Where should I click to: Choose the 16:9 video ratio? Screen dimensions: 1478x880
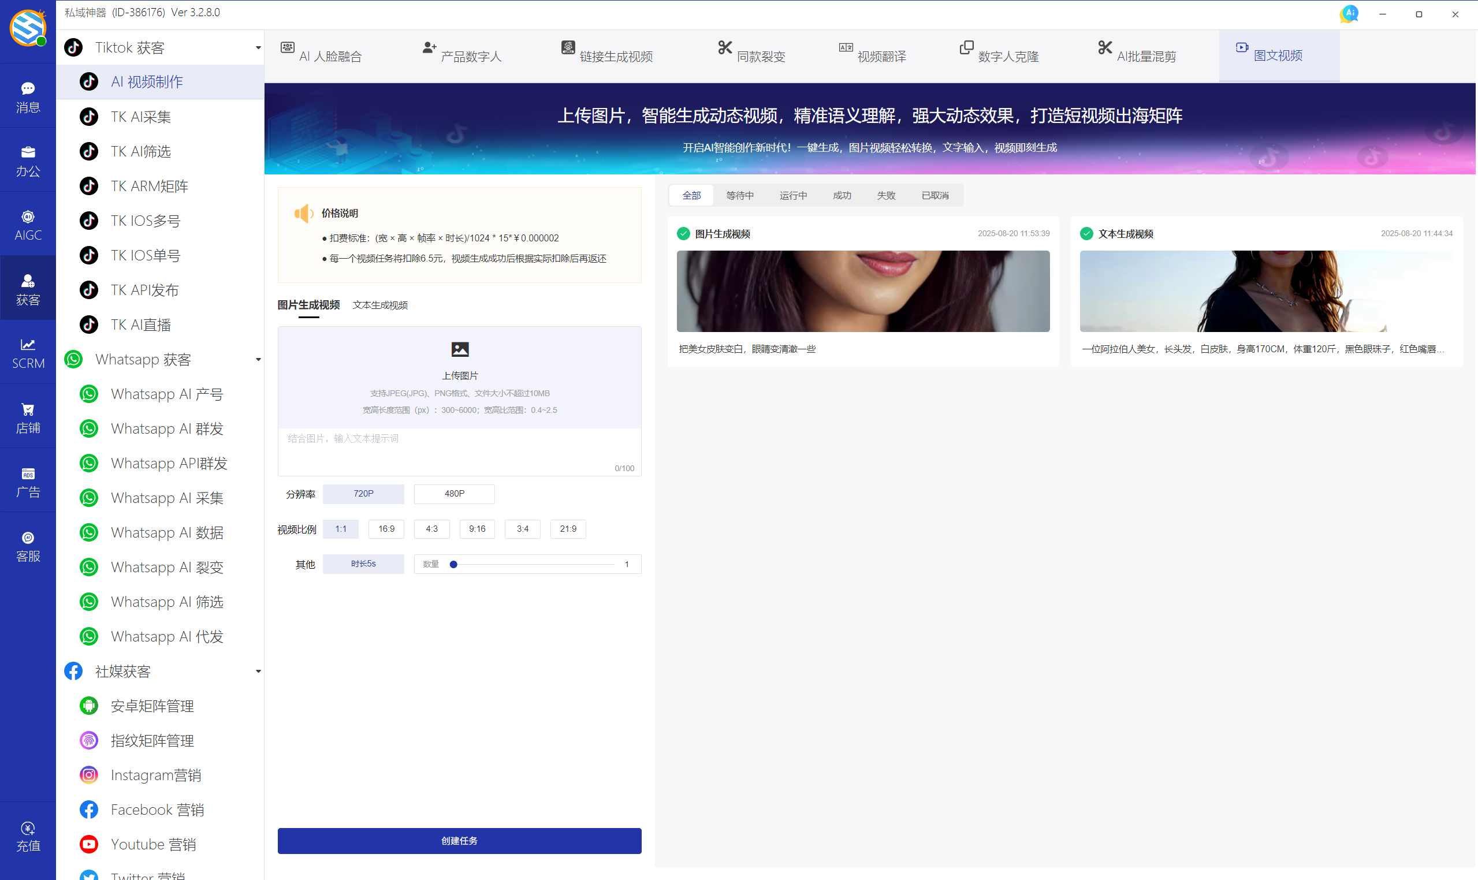386,528
